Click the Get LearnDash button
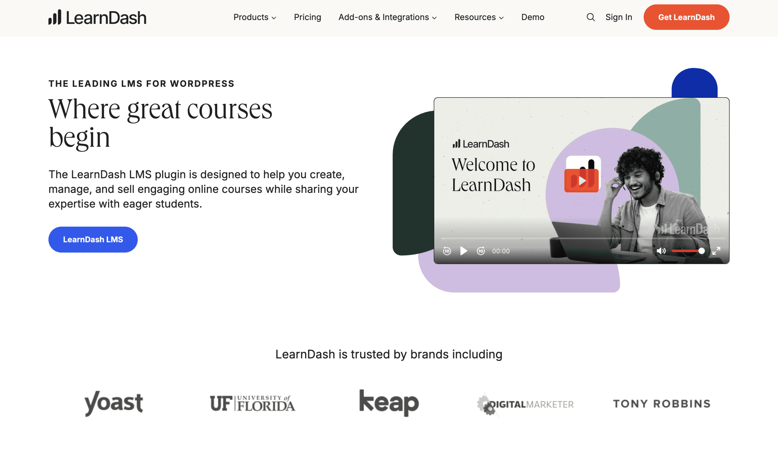The height and width of the screenshot is (465, 778). point(686,17)
